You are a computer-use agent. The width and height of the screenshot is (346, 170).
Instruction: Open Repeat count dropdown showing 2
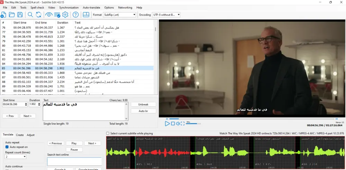(16, 157)
